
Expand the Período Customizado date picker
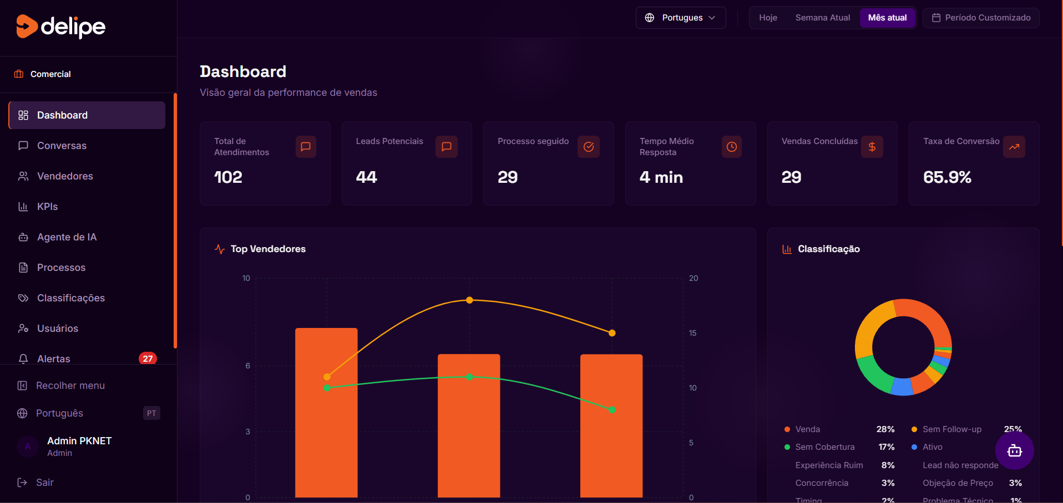(x=980, y=17)
